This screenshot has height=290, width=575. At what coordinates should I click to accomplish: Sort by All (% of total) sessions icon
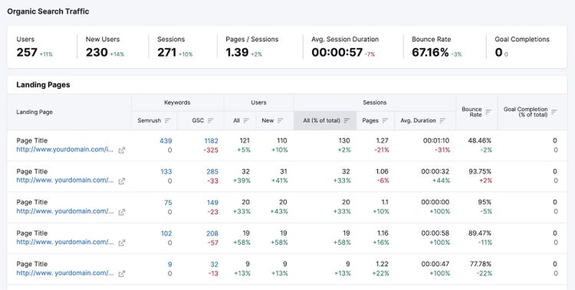[347, 120]
